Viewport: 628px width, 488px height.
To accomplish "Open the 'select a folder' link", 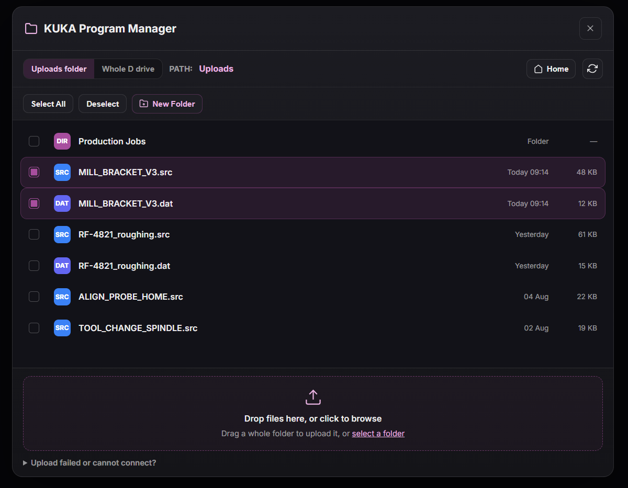I will click(378, 433).
